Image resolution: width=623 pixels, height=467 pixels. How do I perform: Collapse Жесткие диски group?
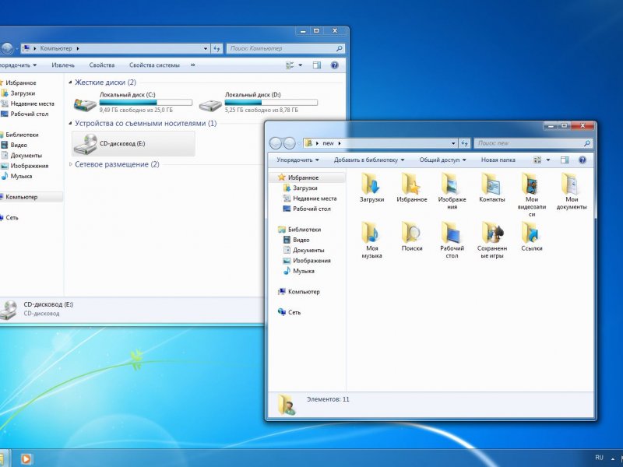coord(70,83)
